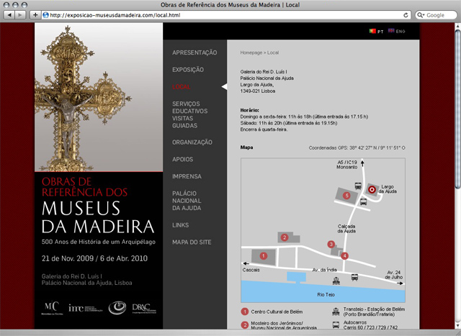461x336 pixels.
Task: Open the Exposição menu item
Action: coord(188,70)
